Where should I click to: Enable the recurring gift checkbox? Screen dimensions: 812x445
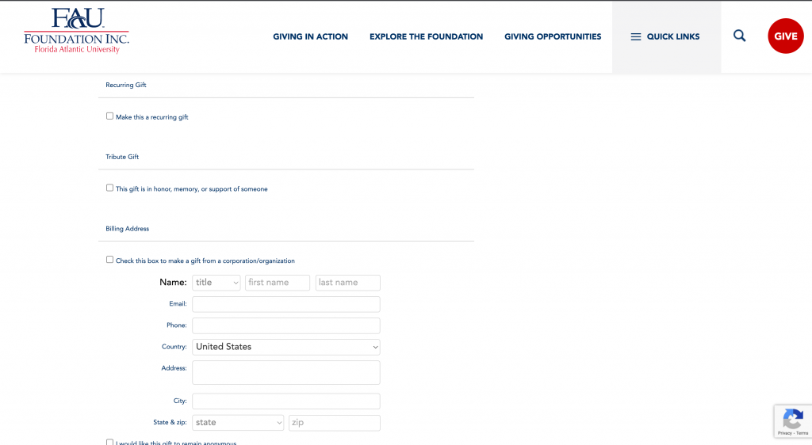click(110, 116)
